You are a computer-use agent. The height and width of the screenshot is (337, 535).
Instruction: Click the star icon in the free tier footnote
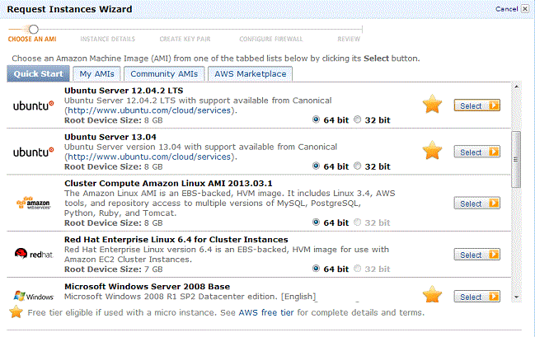[x=16, y=311]
